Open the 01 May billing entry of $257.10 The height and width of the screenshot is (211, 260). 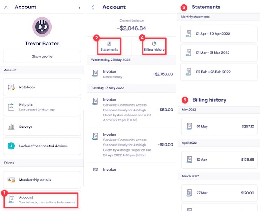[218, 126]
